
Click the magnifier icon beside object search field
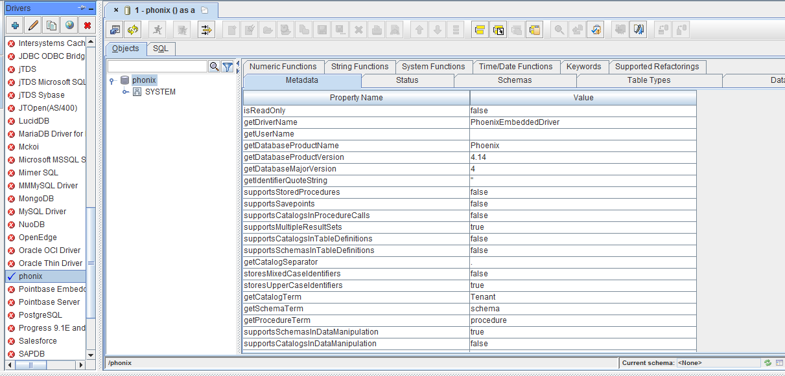(x=215, y=67)
